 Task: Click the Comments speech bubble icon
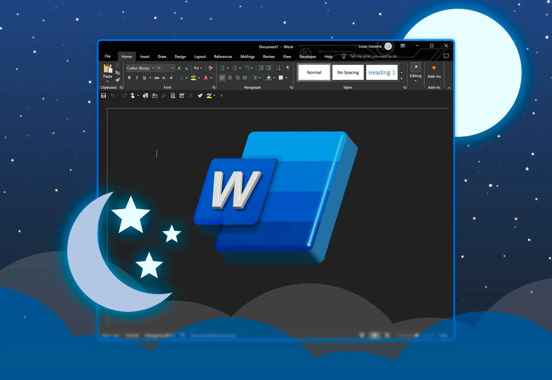pyautogui.click(x=446, y=56)
